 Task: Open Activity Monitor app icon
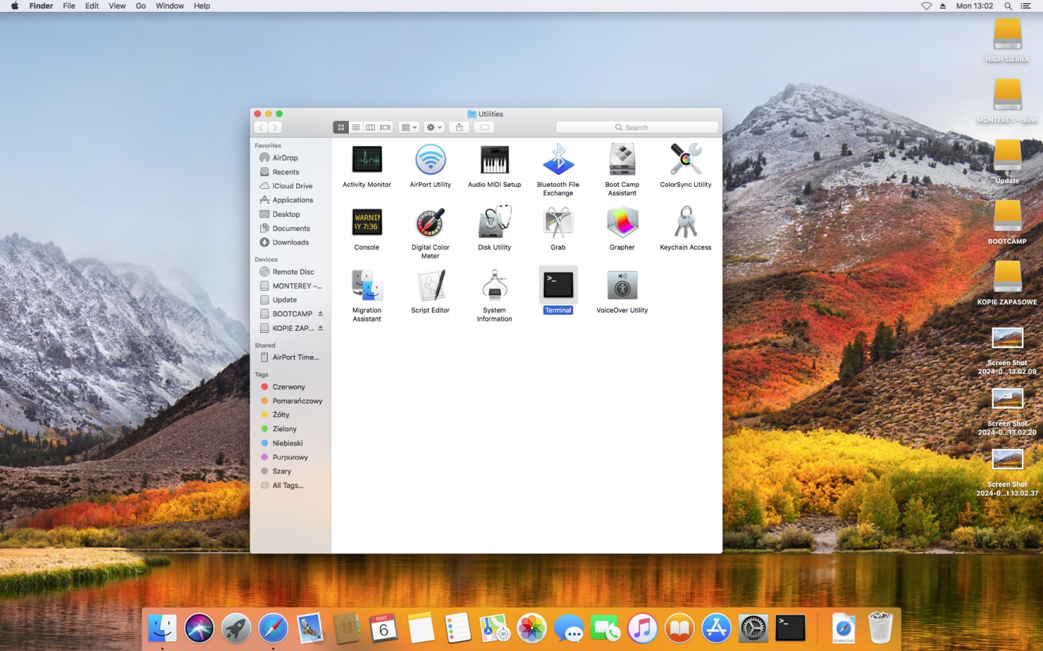366,160
